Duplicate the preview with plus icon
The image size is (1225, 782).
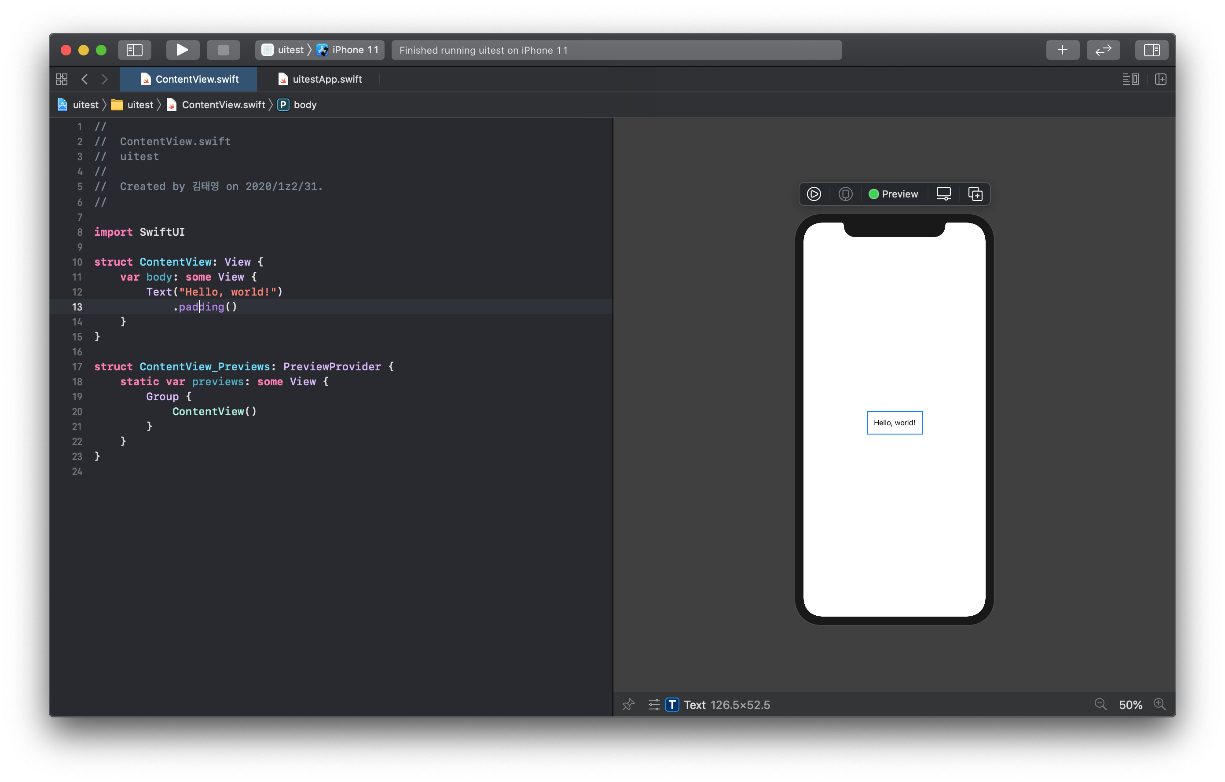coord(975,194)
